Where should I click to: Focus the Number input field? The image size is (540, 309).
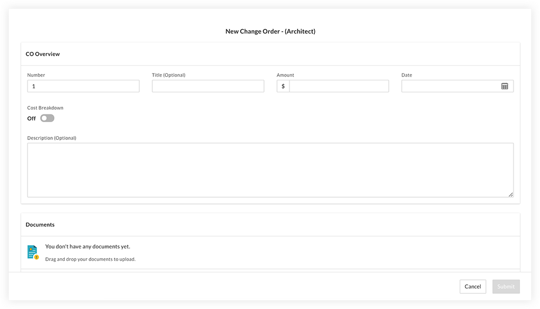pyautogui.click(x=83, y=86)
